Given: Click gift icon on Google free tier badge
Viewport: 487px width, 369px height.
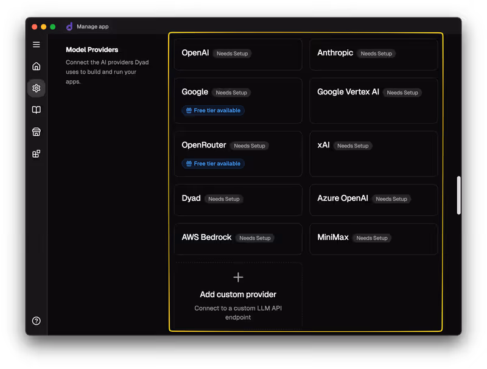Looking at the screenshot, I should (189, 111).
